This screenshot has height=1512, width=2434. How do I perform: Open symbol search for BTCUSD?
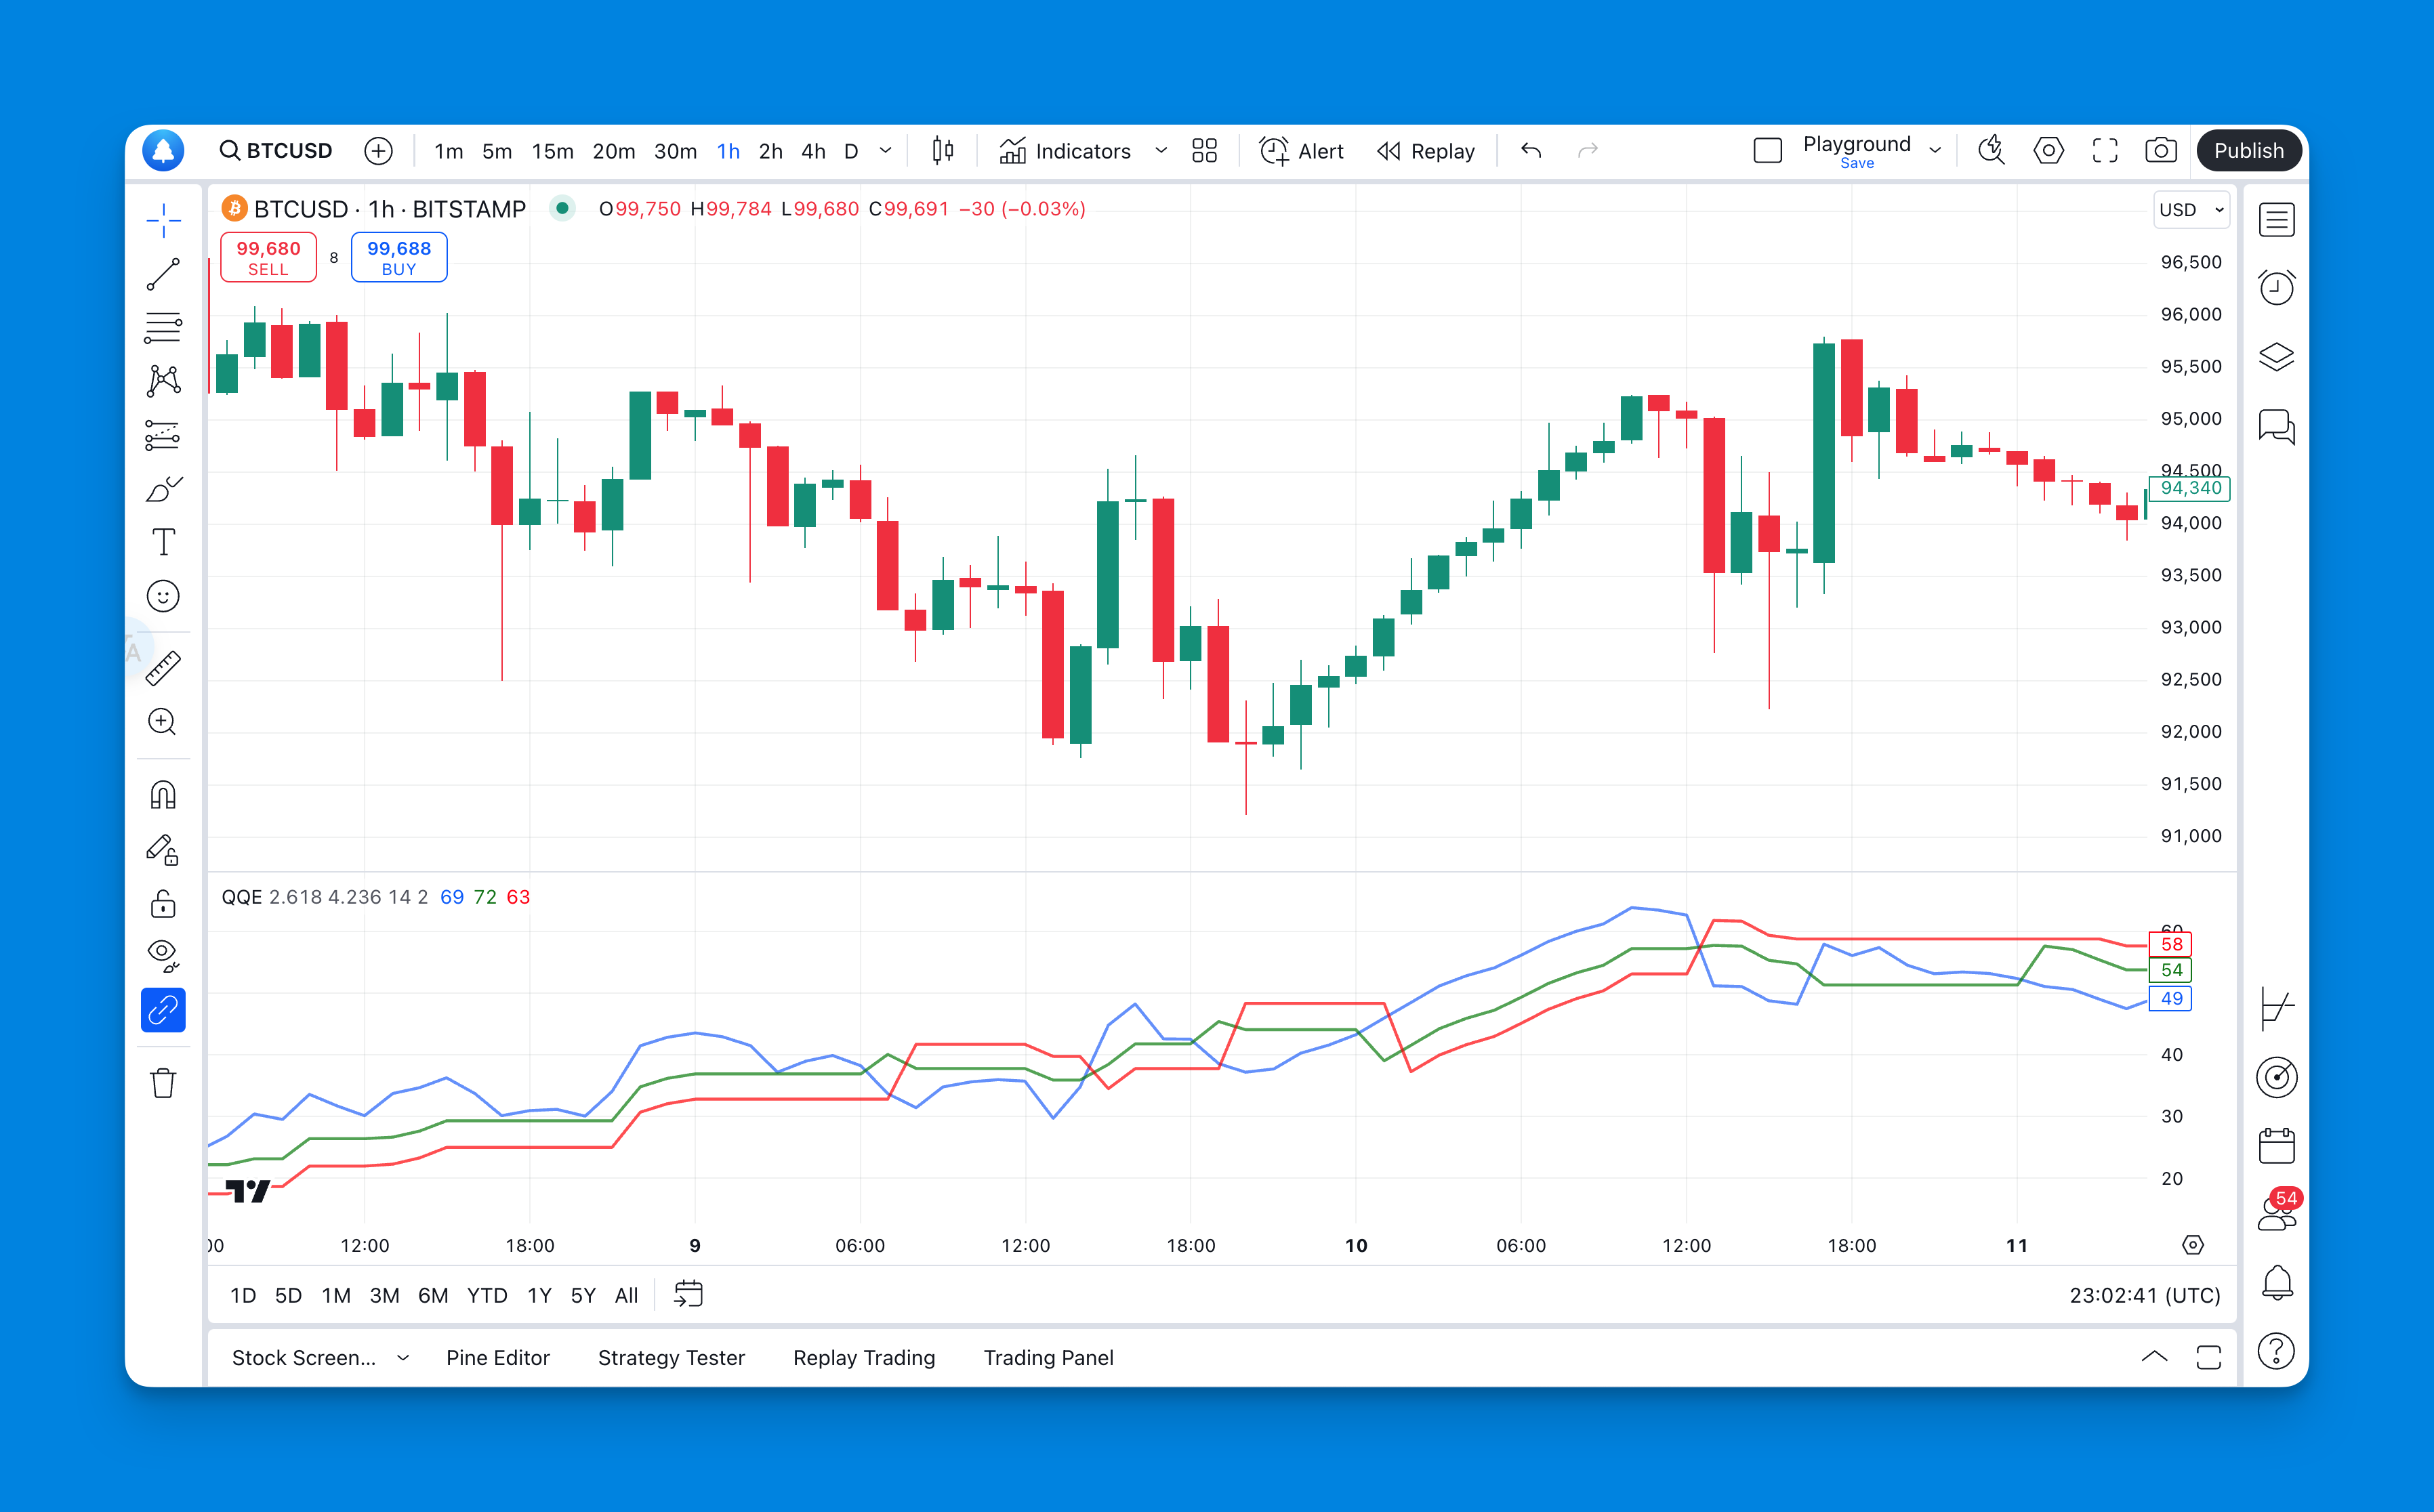pyautogui.click(x=276, y=151)
